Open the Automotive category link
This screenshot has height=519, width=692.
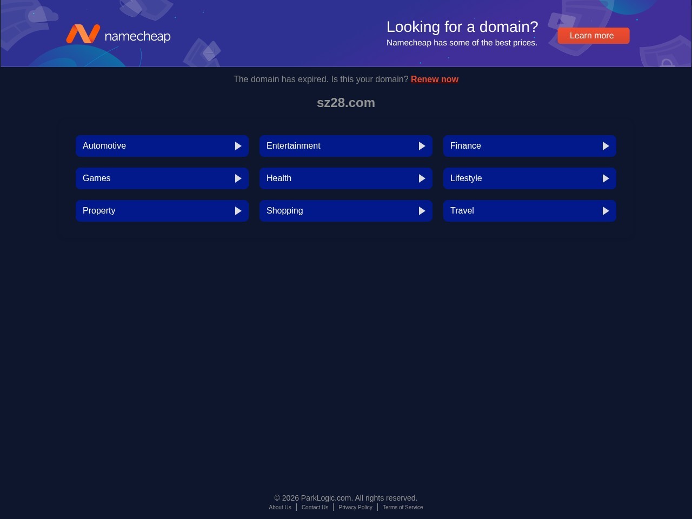pyautogui.click(x=162, y=146)
